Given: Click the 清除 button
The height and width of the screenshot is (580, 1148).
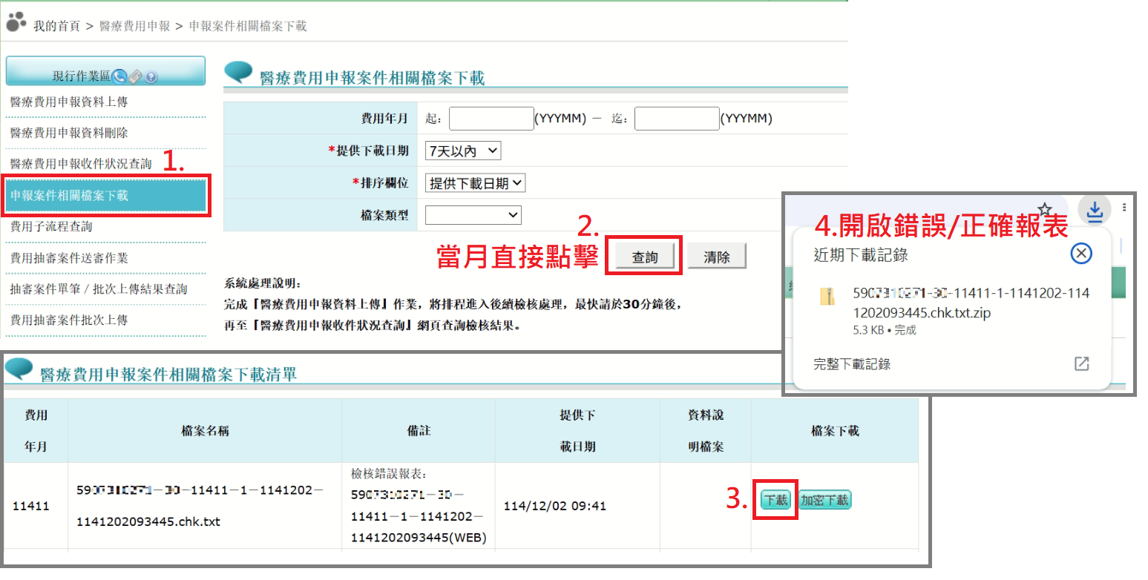Looking at the screenshot, I should 716,257.
